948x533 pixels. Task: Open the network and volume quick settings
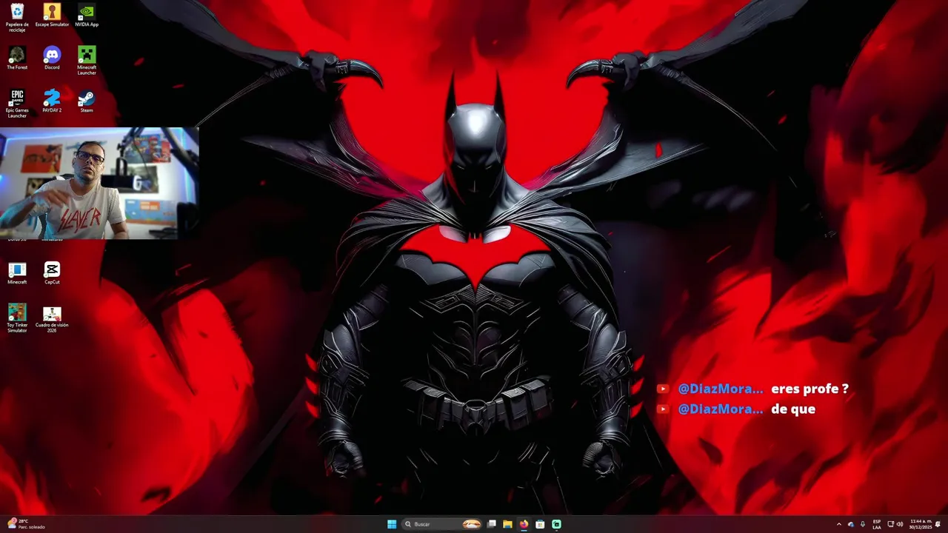[895, 524]
